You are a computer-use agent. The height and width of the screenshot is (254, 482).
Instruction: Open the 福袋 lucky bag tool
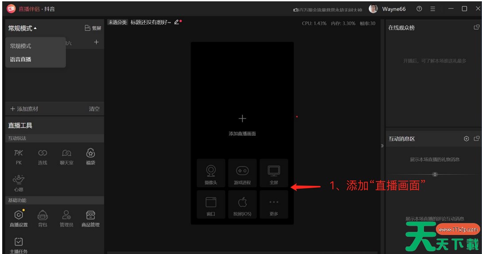tap(90, 157)
